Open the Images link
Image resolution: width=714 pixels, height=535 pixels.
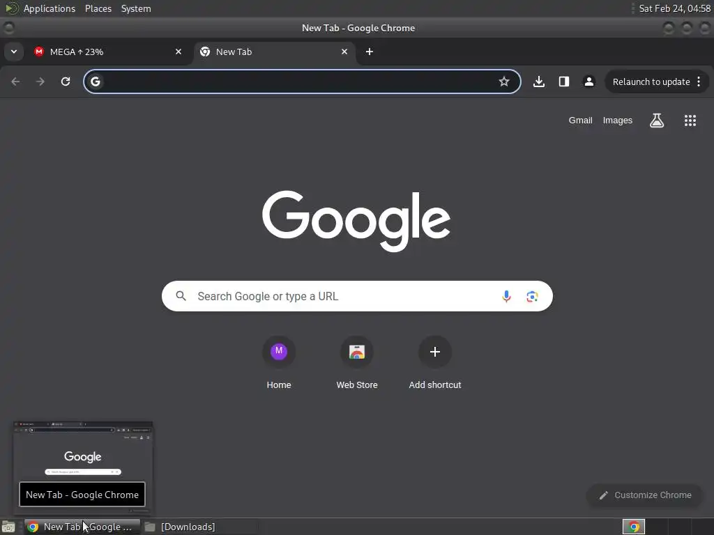[x=618, y=121]
